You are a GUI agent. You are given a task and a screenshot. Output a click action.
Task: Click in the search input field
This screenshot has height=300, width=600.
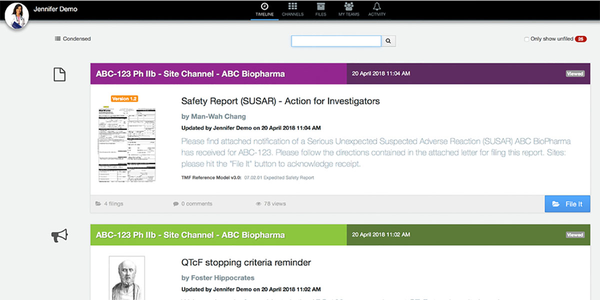tap(336, 41)
